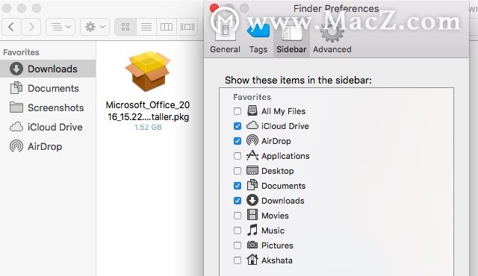
Task: Go forward with Finder forward arrow
Action: tap(31, 27)
